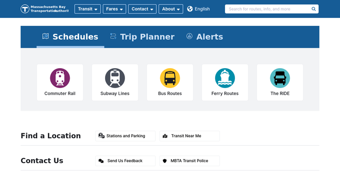Open Stations and Parking button
340x191 pixels.
point(125,136)
